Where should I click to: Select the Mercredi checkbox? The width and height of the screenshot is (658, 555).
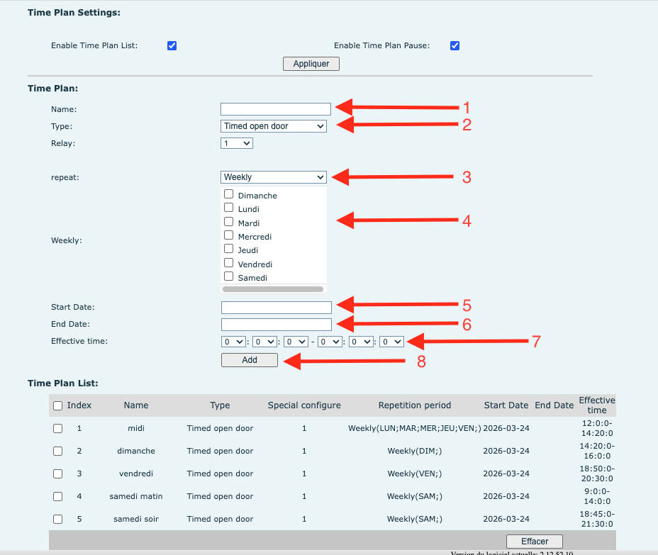tap(229, 235)
